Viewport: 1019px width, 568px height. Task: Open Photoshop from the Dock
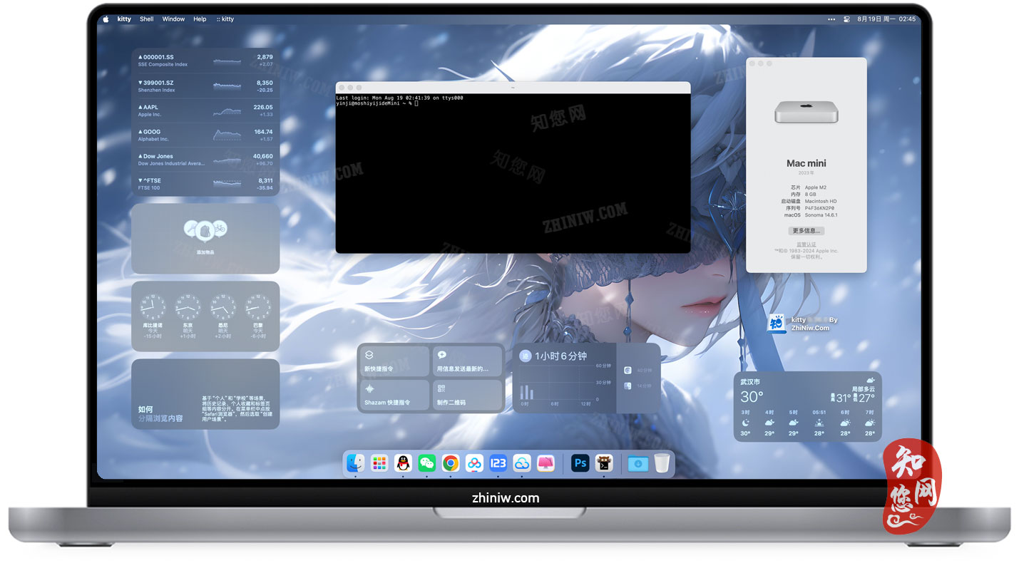(x=580, y=463)
